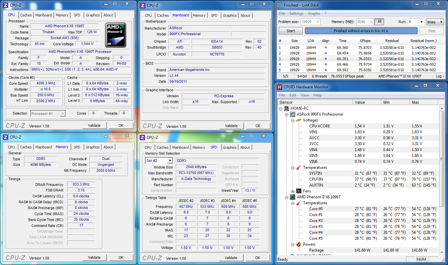448x265 pixels.
Task: Click the Fans icon in HWMonitor tree
Action: click(x=298, y=191)
